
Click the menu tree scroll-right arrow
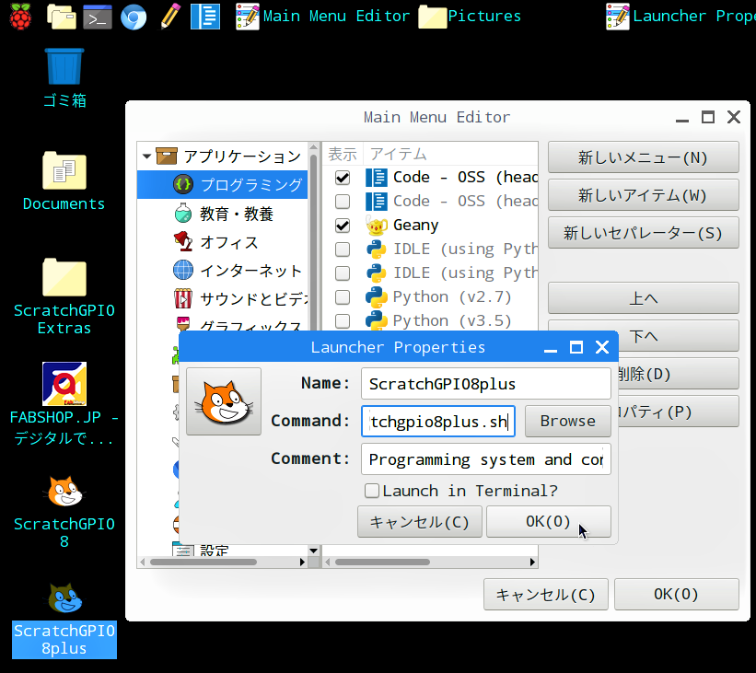(x=302, y=563)
